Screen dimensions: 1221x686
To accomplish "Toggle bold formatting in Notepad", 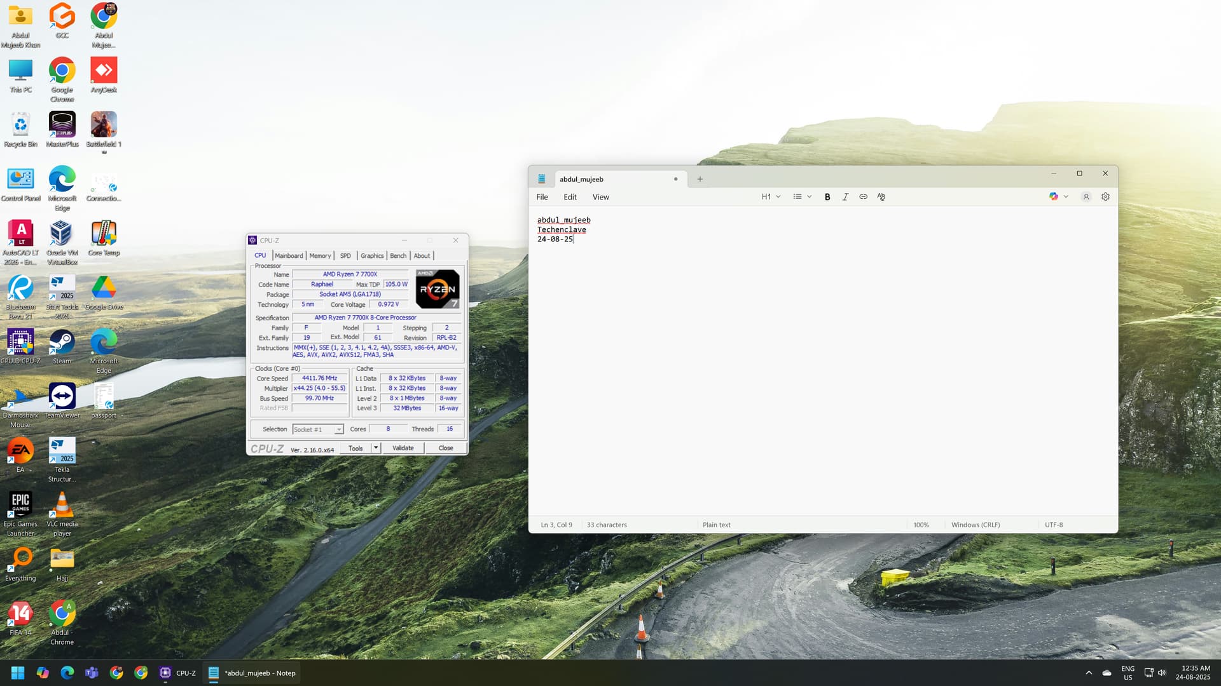I will point(827,197).
